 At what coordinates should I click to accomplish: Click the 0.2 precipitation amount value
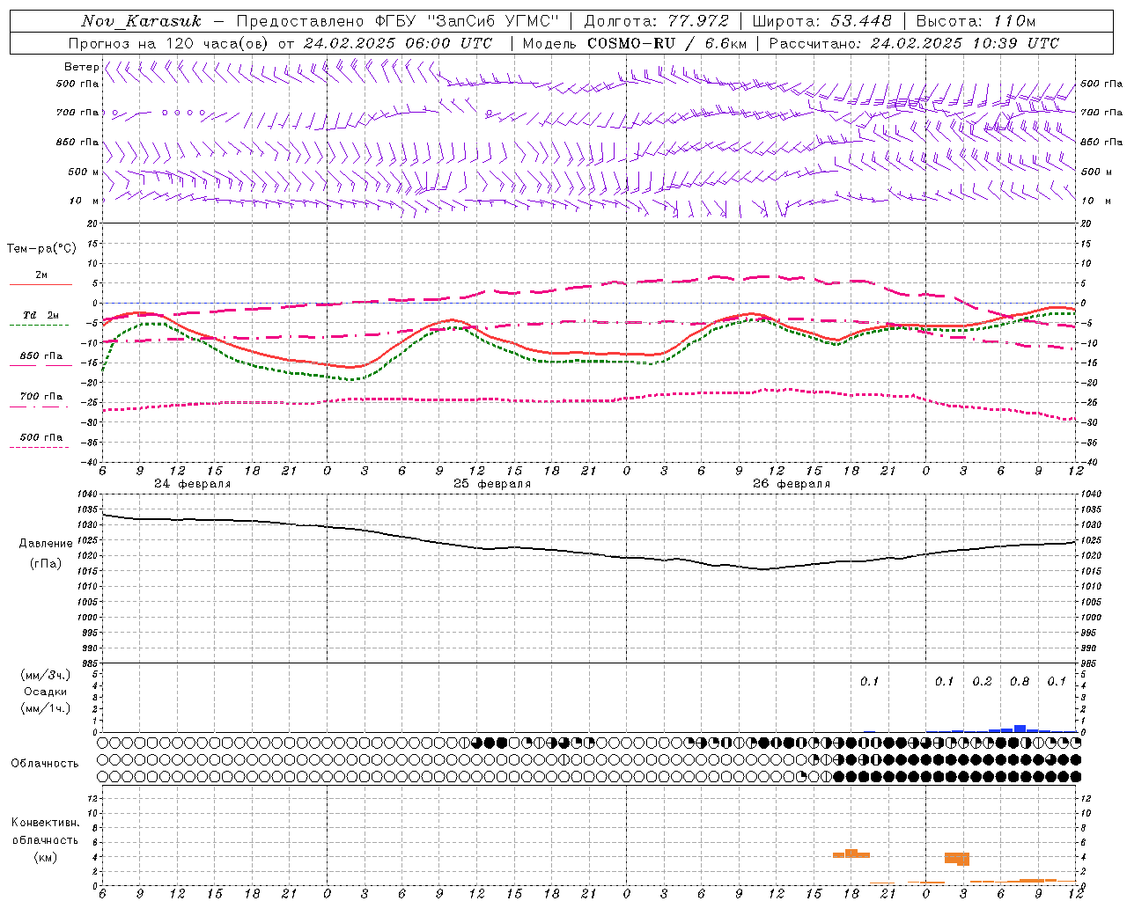(982, 681)
